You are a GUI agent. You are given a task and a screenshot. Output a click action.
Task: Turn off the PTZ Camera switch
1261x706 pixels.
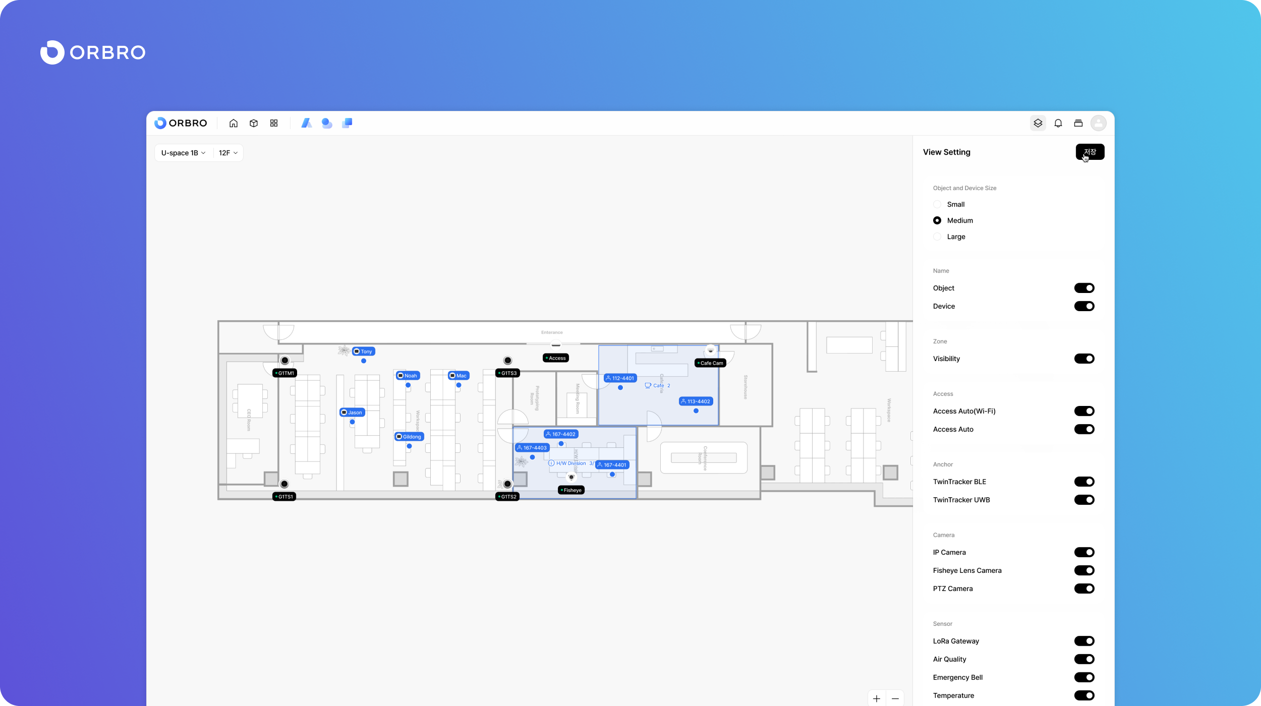1084,589
